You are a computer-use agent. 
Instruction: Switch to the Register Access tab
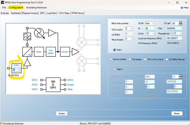[x=30, y=13]
